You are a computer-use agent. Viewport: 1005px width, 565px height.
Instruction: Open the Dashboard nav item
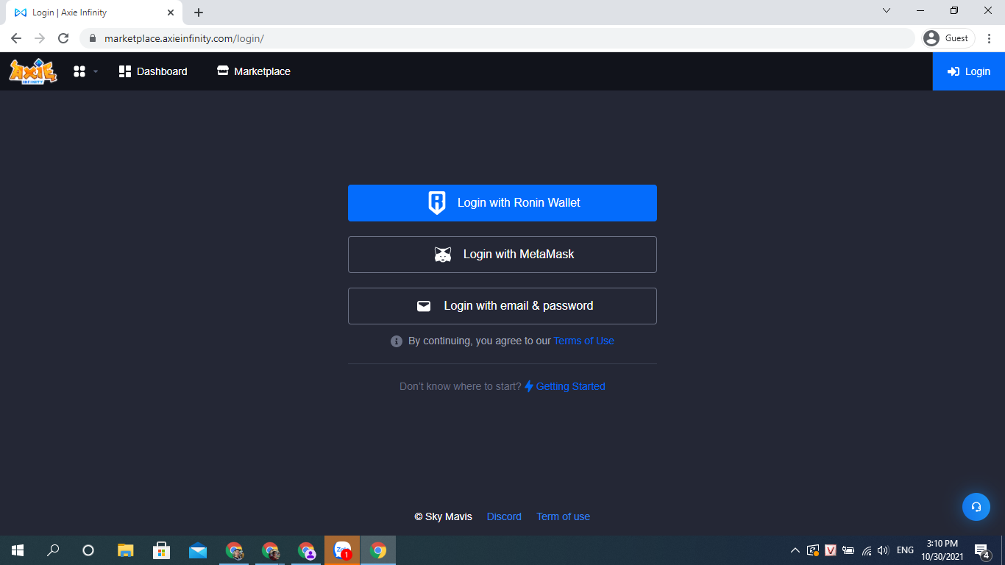(x=153, y=71)
